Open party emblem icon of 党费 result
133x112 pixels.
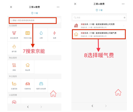click(76, 26)
